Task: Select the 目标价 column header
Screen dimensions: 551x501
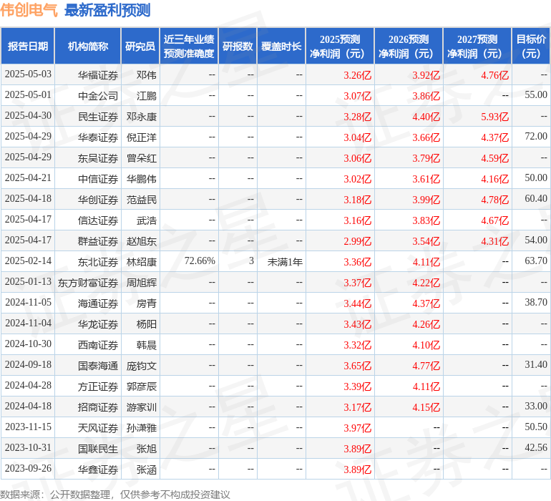Action: coord(531,47)
